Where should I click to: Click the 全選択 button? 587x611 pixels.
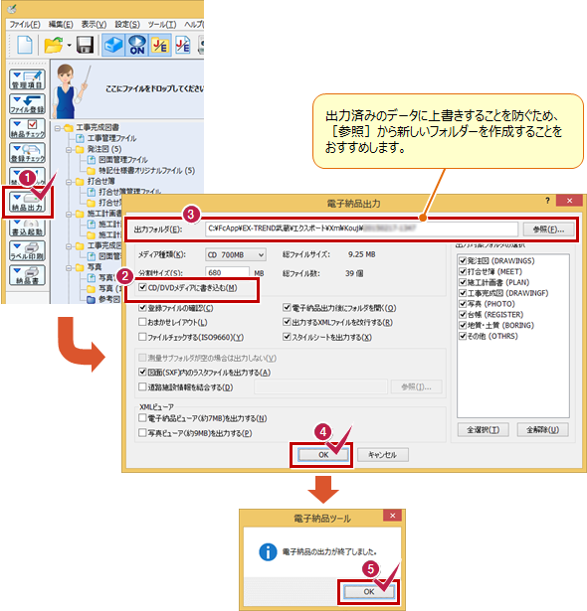[484, 430]
